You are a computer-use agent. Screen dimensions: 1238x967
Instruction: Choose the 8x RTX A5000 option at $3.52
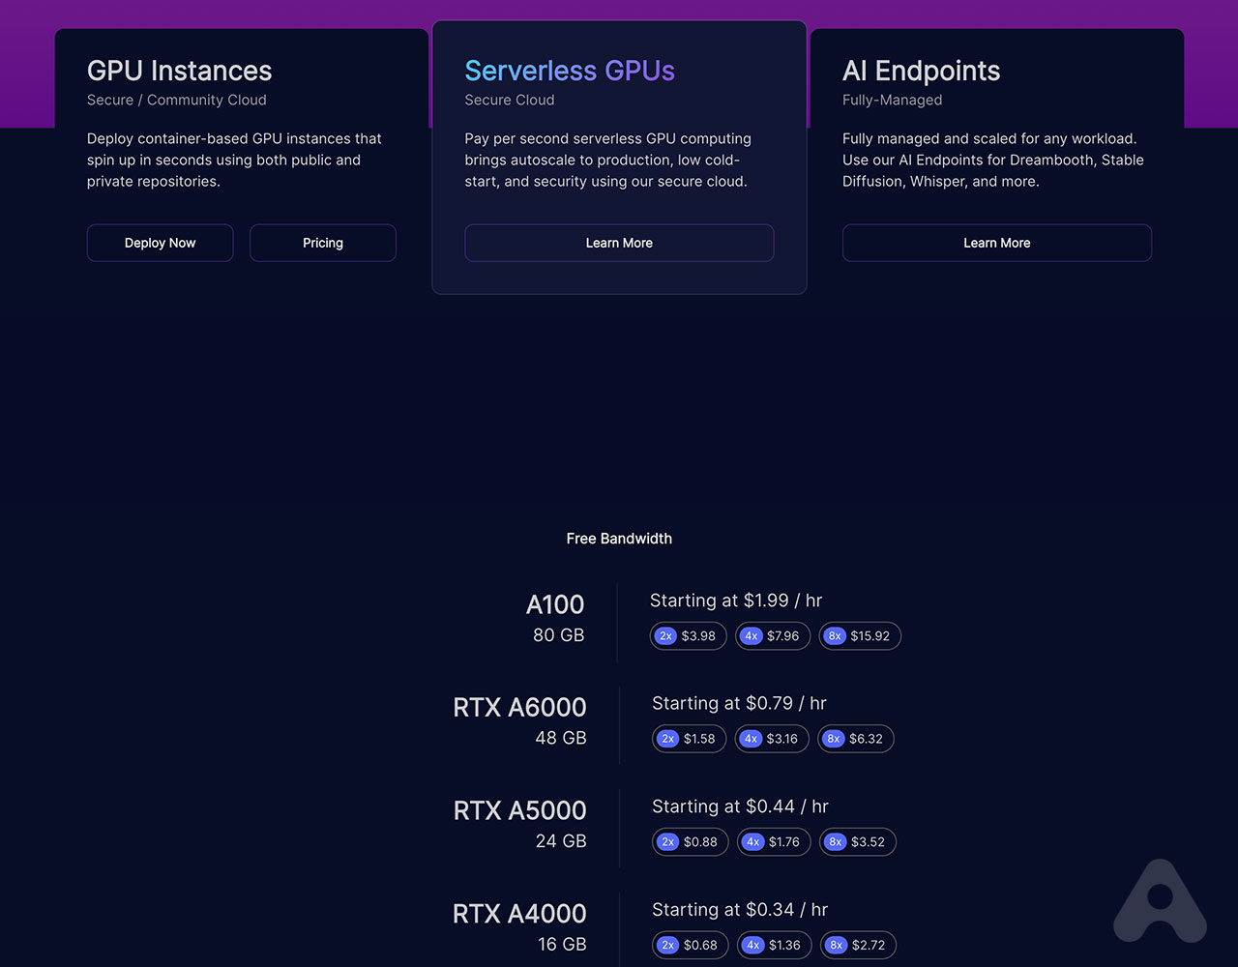(x=857, y=841)
